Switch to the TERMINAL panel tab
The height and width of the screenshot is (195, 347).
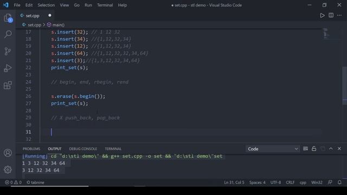click(113, 149)
